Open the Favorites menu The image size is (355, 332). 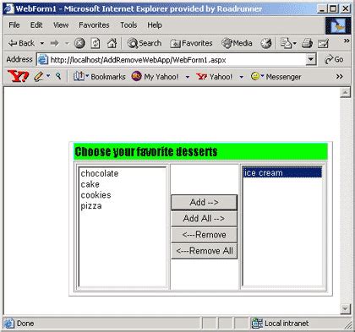[94, 25]
